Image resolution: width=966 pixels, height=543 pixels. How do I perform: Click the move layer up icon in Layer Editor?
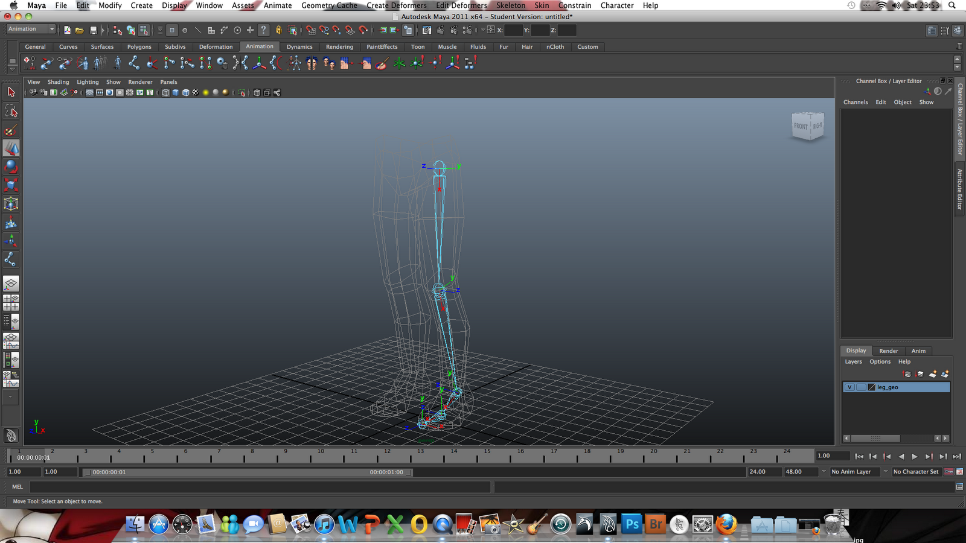(906, 373)
